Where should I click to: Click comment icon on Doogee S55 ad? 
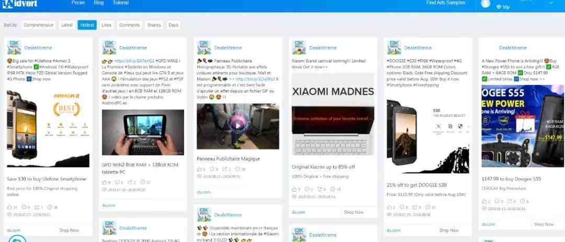click(498, 202)
